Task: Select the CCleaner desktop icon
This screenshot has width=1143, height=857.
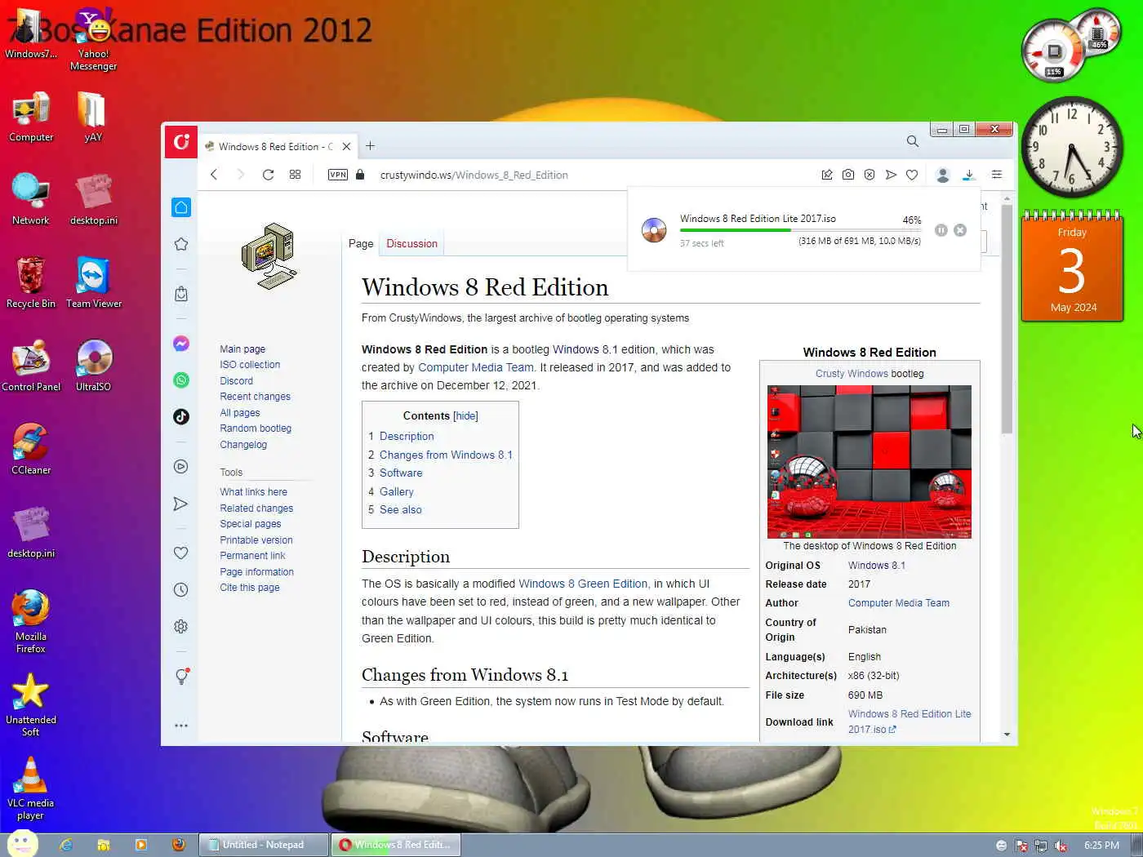Action: click(31, 448)
